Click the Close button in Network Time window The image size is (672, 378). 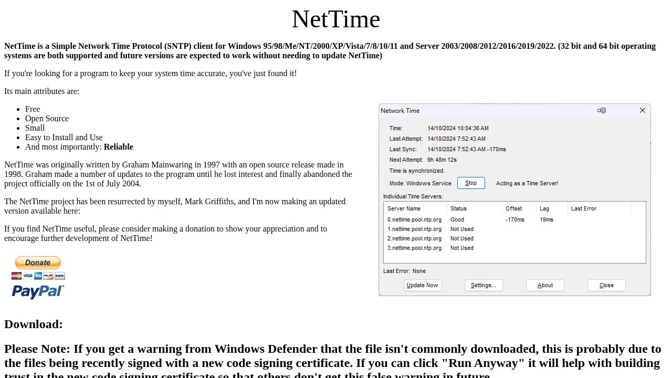click(x=606, y=285)
